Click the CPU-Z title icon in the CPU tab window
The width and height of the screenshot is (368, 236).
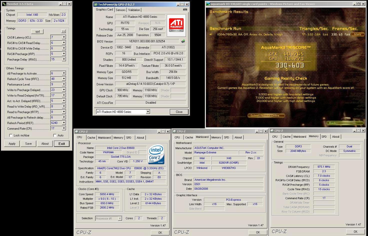(x=77, y=131)
